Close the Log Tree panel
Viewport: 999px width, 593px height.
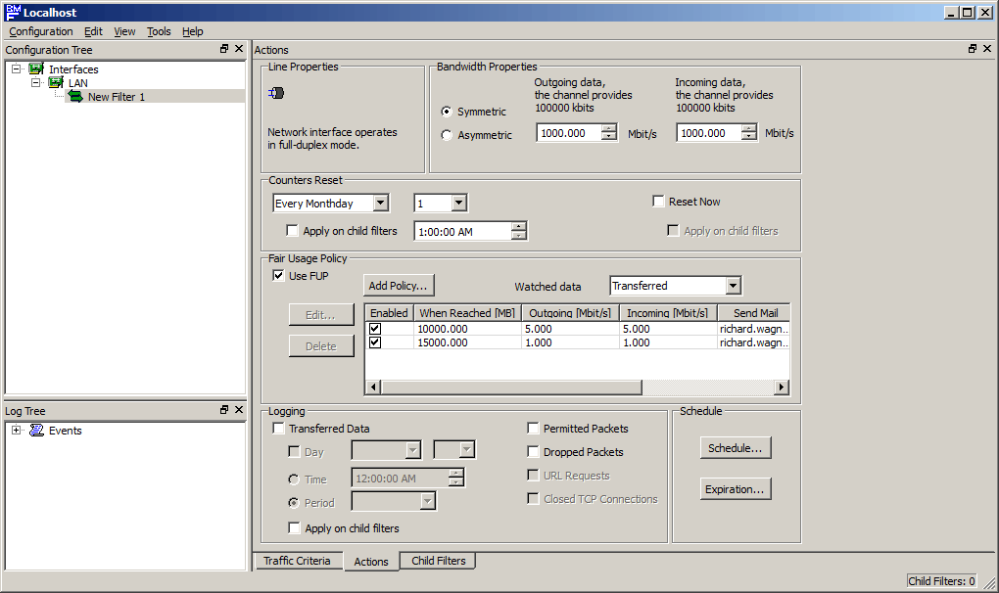pyautogui.click(x=239, y=411)
